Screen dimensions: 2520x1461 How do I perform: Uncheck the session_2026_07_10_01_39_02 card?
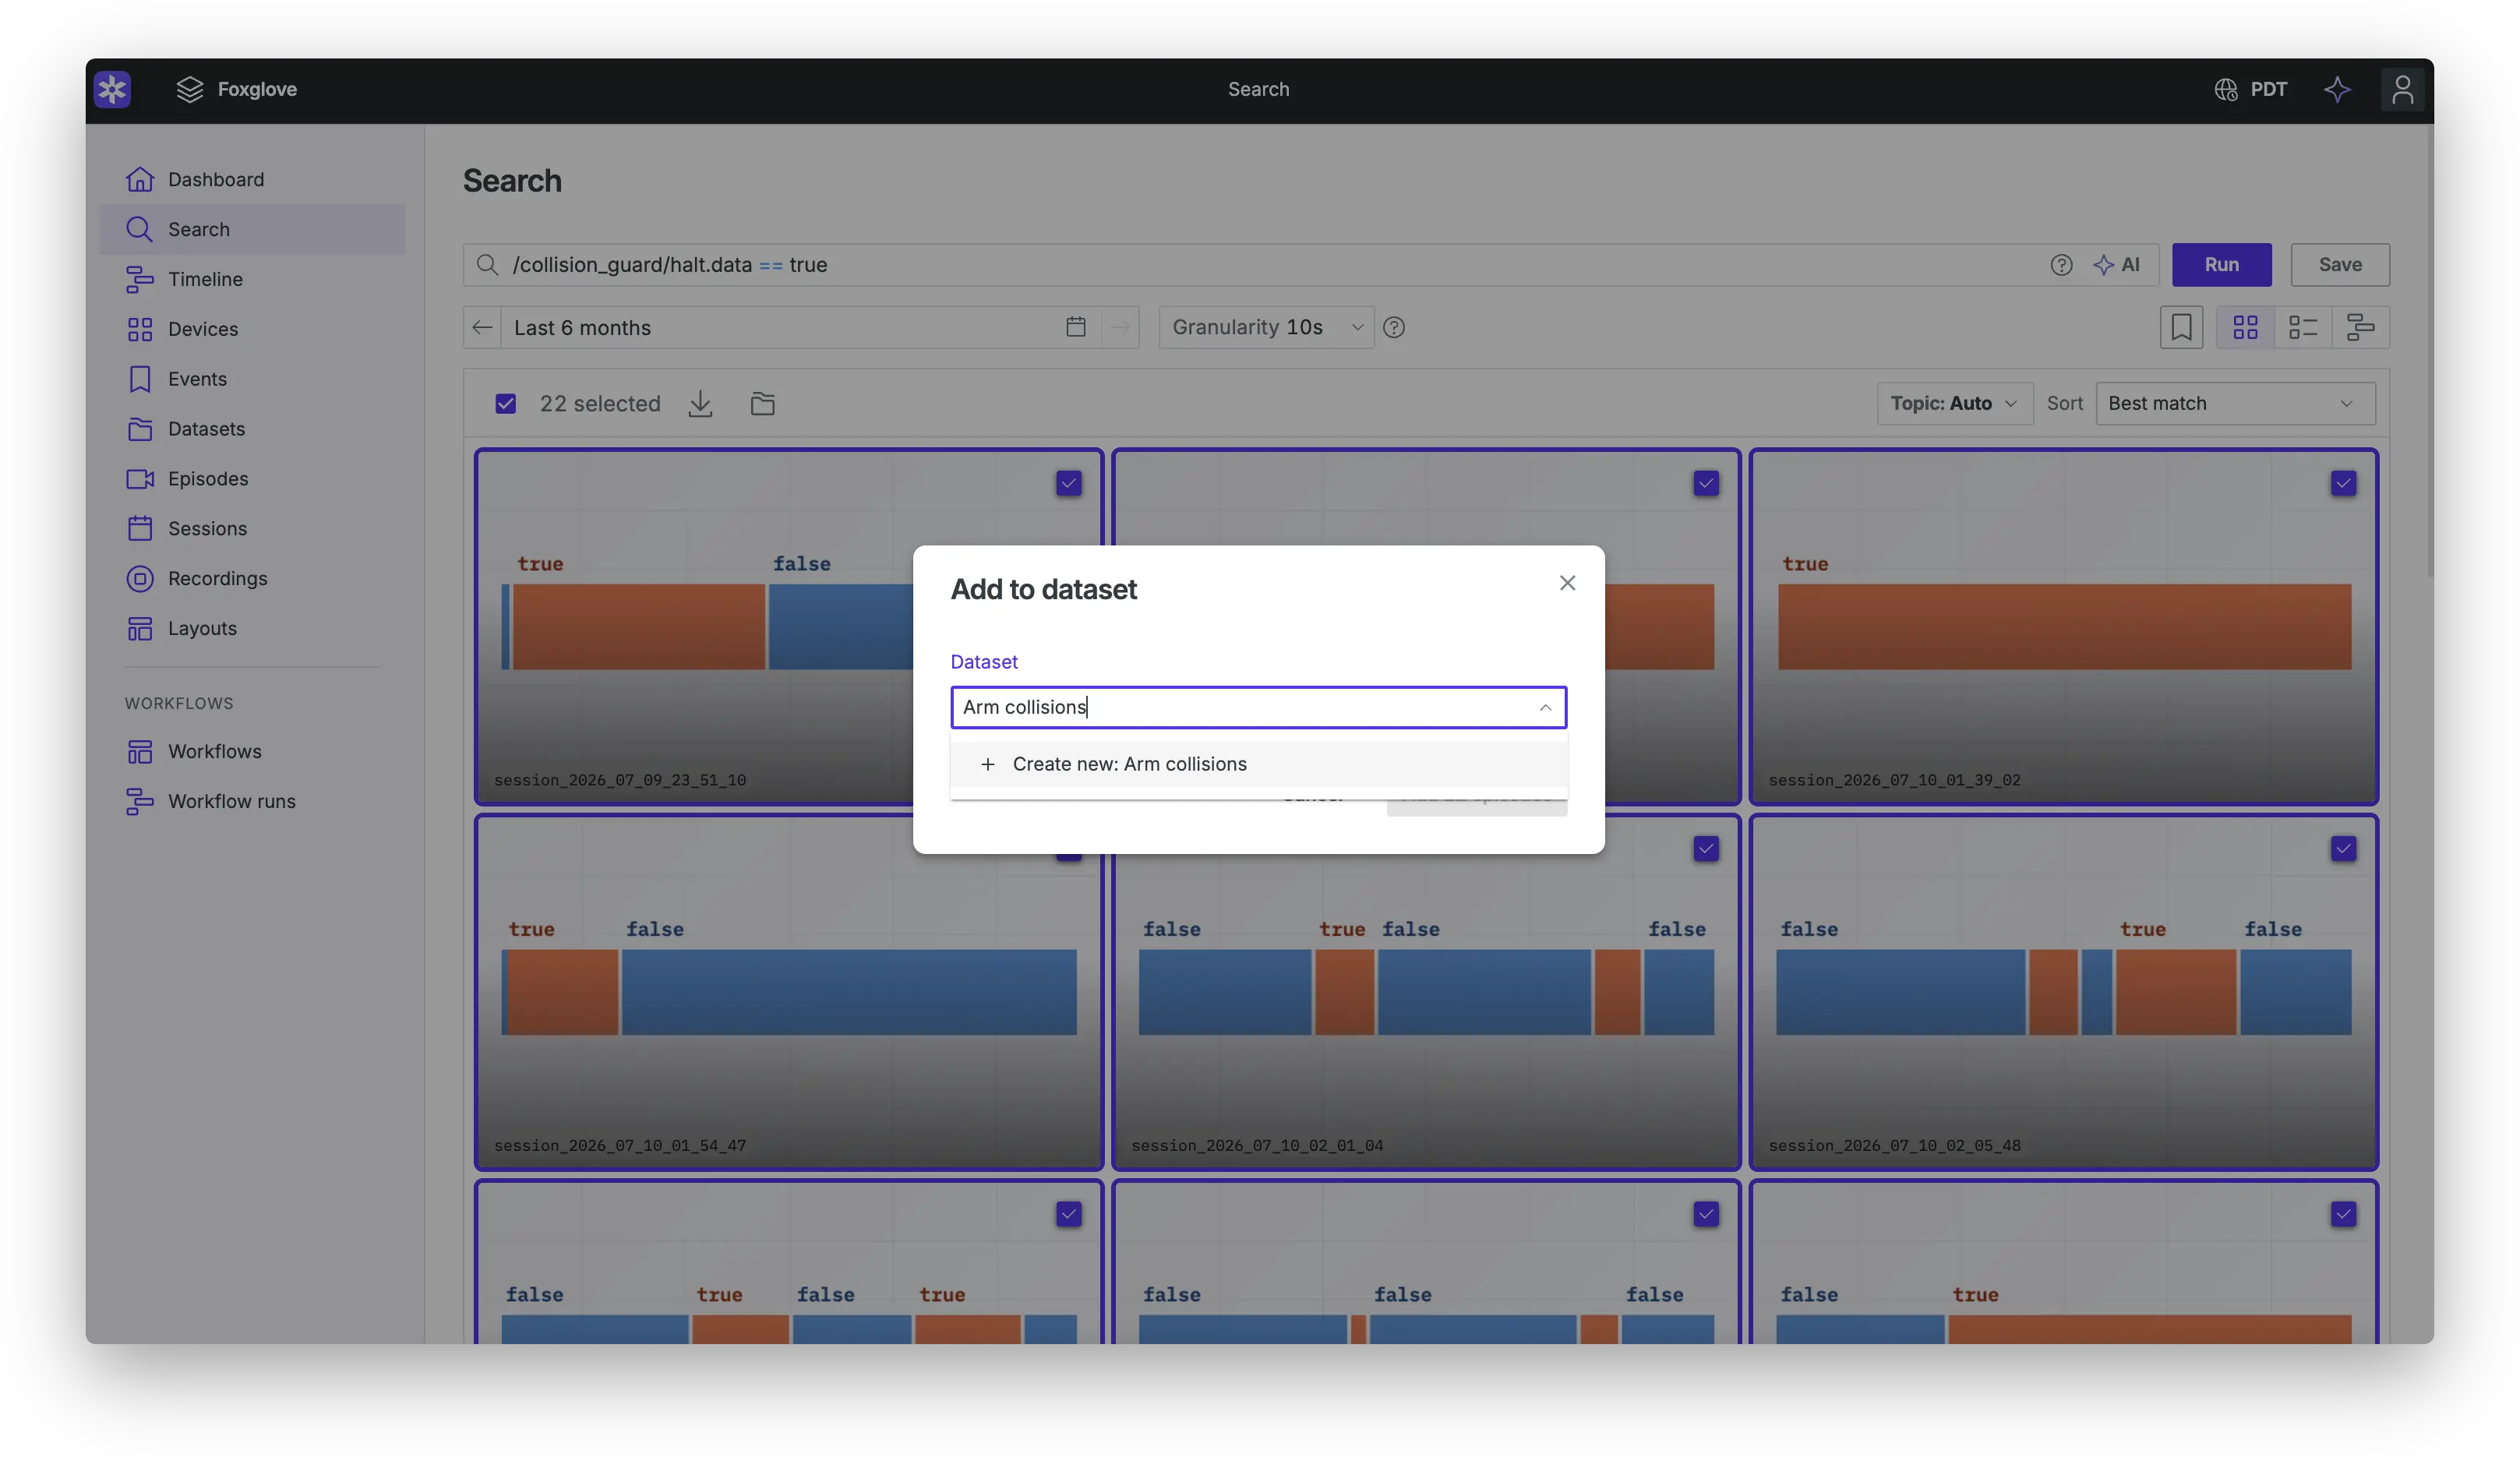(2343, 484)
